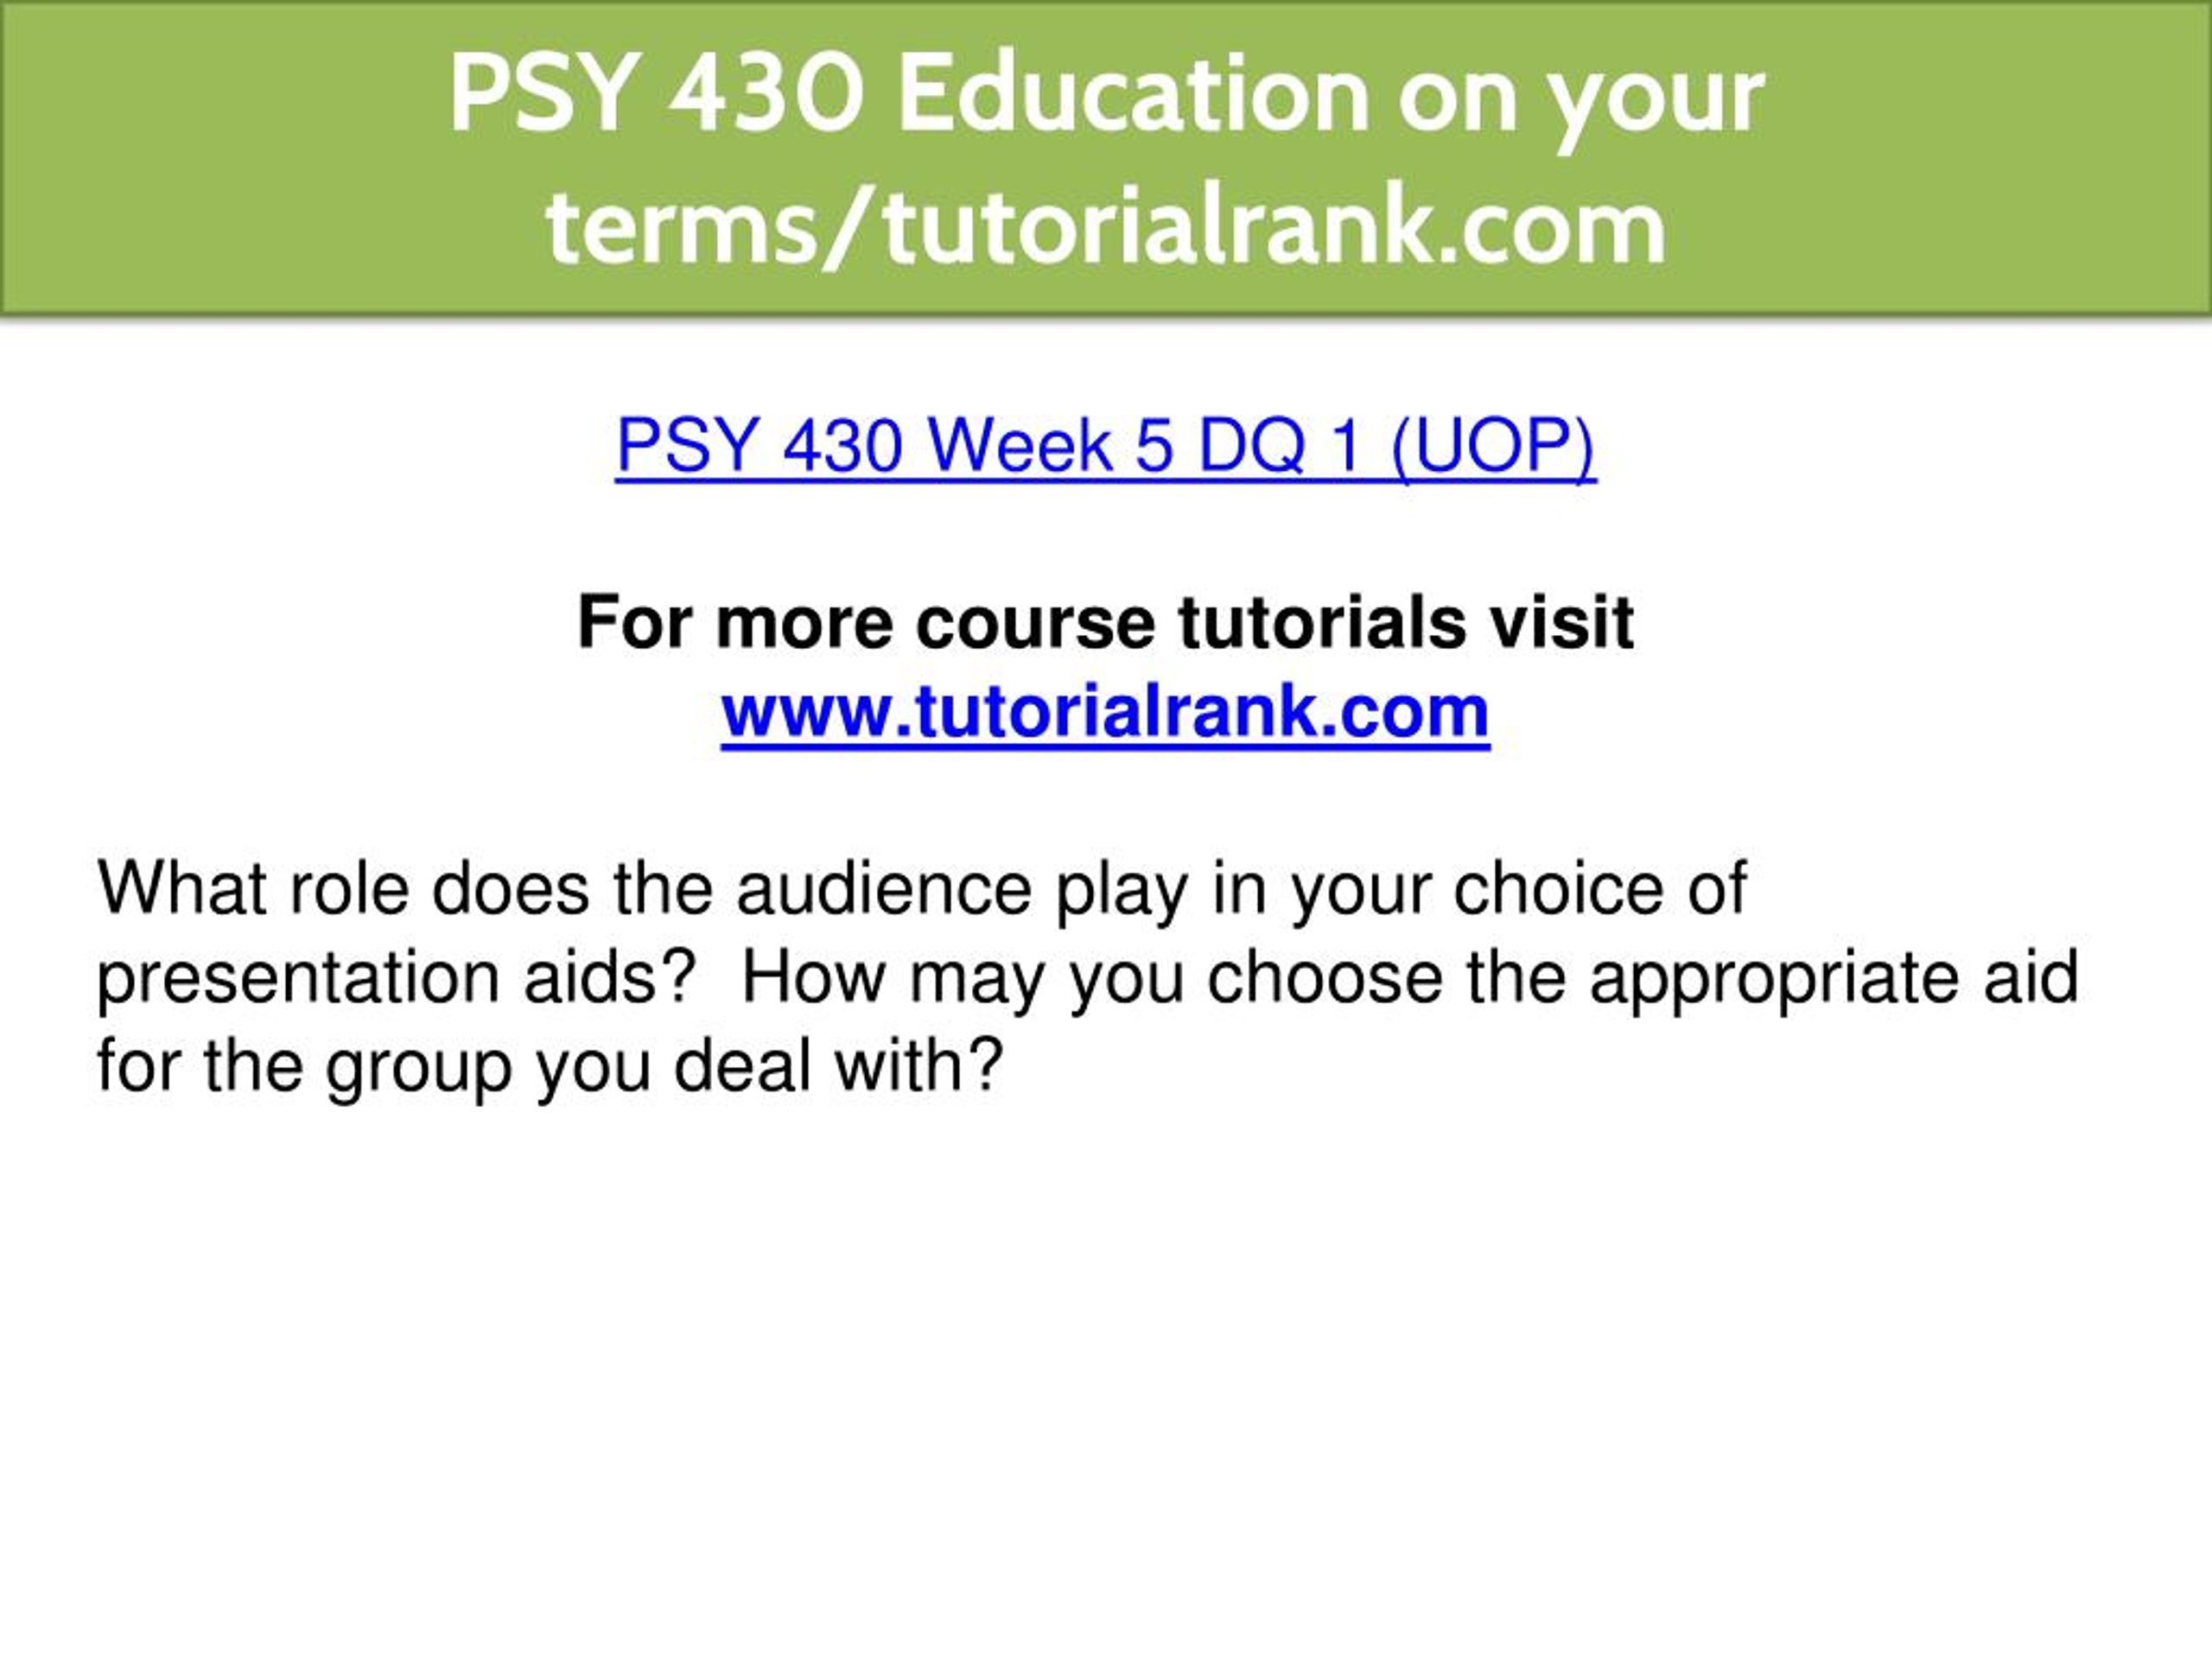
Task: Click the audience question paragraph text
Action: tap(1088, 977)
